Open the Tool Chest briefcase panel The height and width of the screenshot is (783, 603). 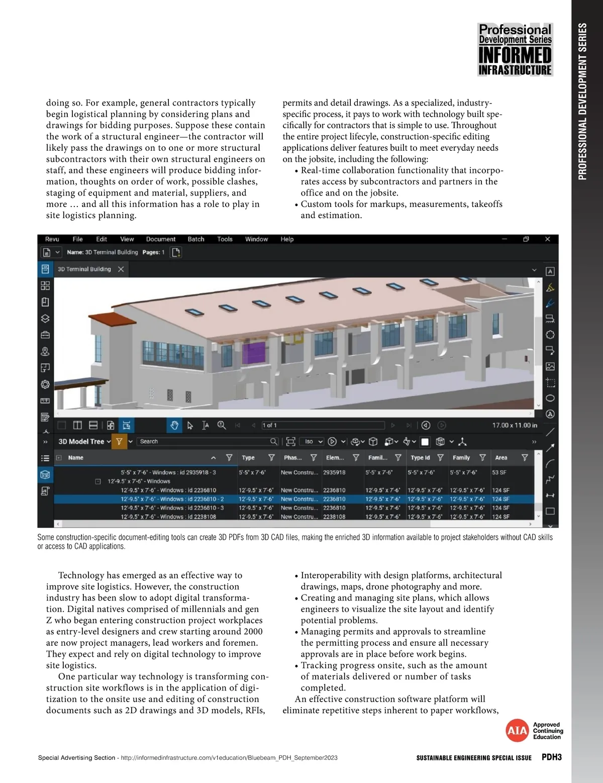pyautogui.click(x=45, y=335)
